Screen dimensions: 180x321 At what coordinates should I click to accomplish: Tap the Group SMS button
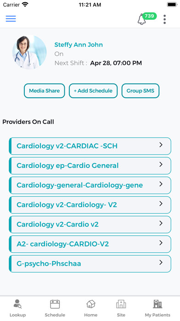(x=141, y=91)
